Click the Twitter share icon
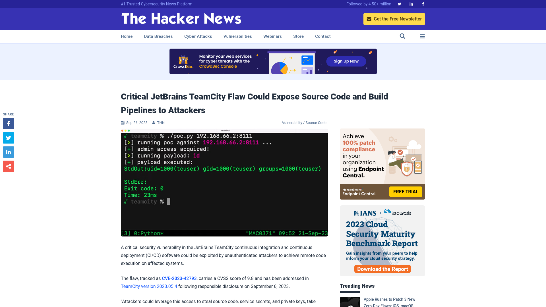Viewport: 546px width, 307px height. click(8, 138)
